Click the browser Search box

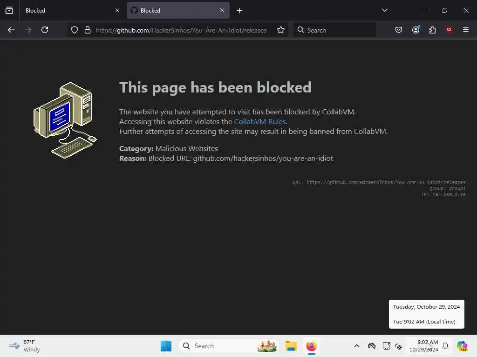[x=334, y=30]
